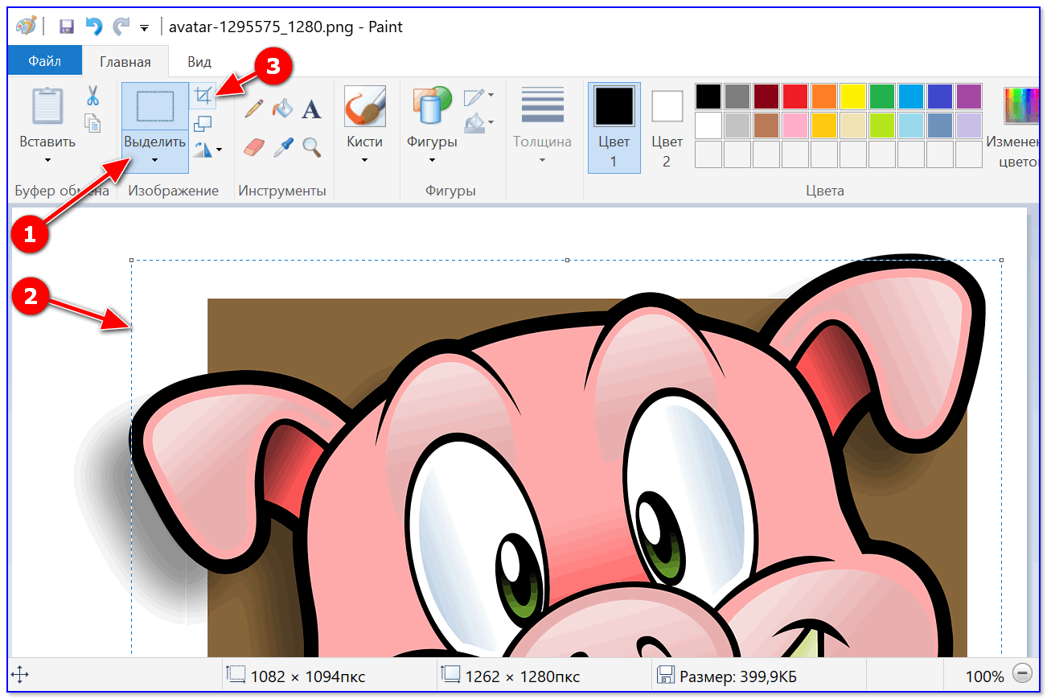
Task: Open the Файл menu
Action: tap(44, 61)
